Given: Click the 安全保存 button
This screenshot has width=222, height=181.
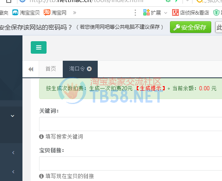Looking at the screenshot, I should coord(190,27).
